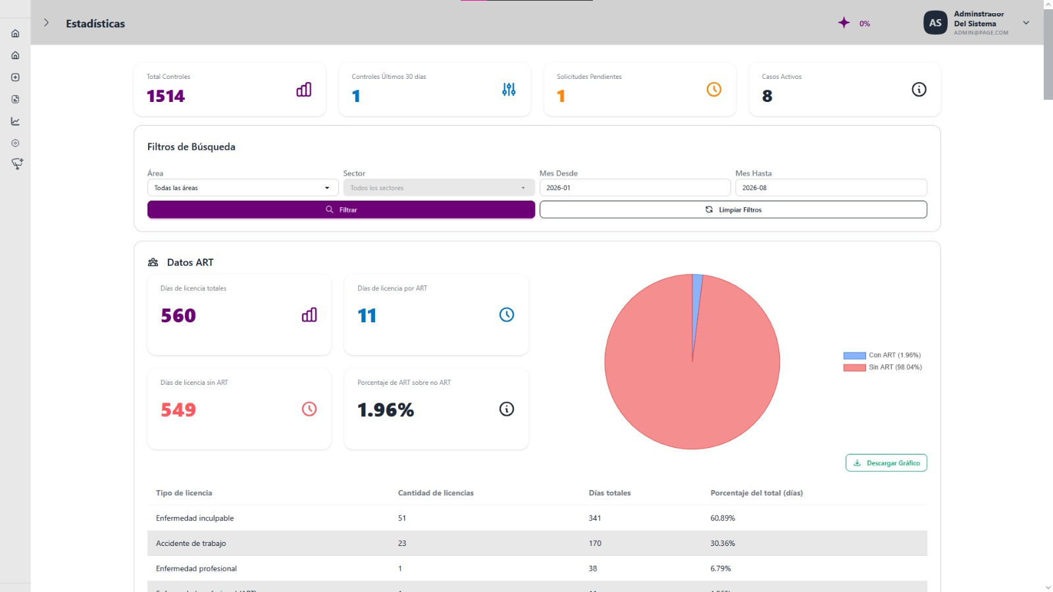Screen dimensions: 1053x592
Task: Open the line chart statistics sidebar icon
Action: point(15,121)
